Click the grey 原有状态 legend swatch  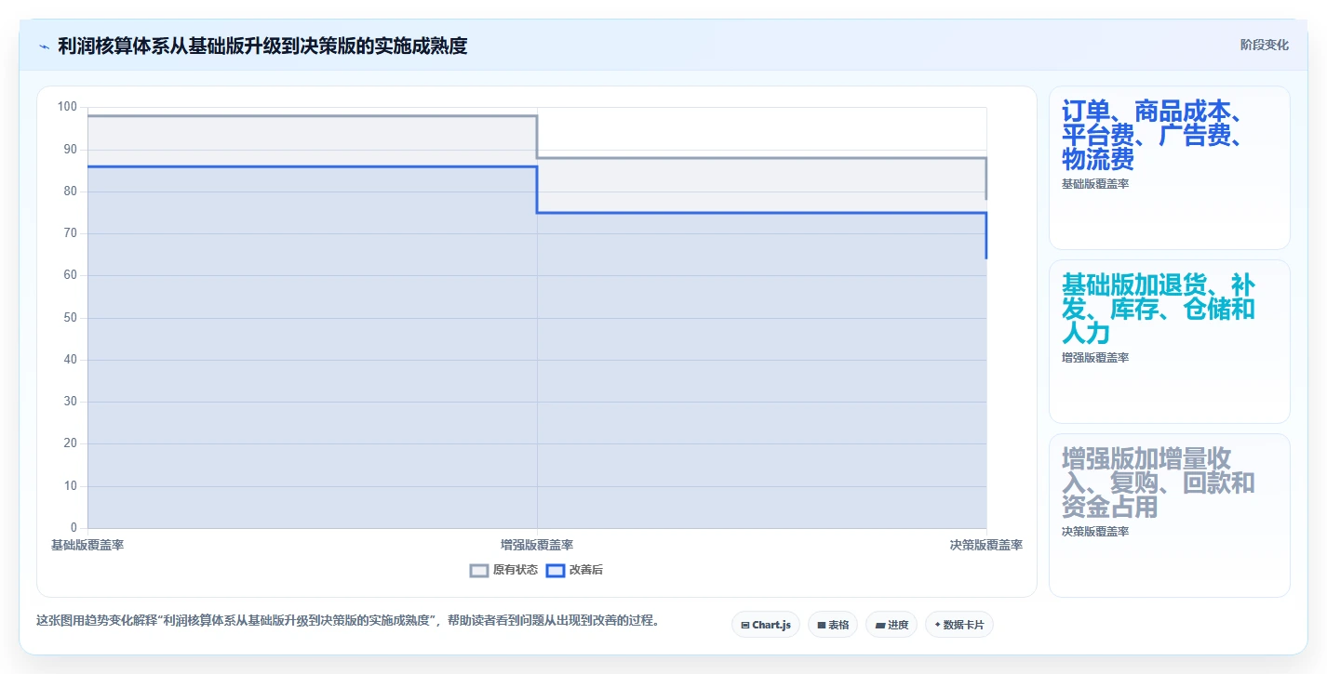479,571
